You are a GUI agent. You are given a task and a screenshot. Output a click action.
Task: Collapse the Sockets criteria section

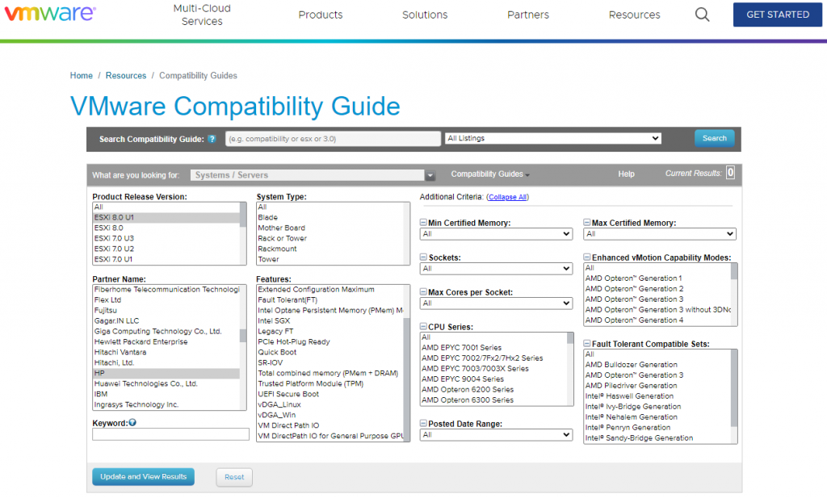(423, 257)
